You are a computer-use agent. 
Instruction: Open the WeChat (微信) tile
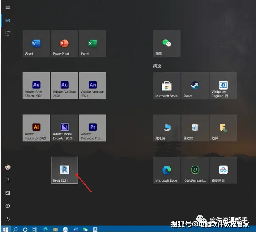click(x=167, y=44)
